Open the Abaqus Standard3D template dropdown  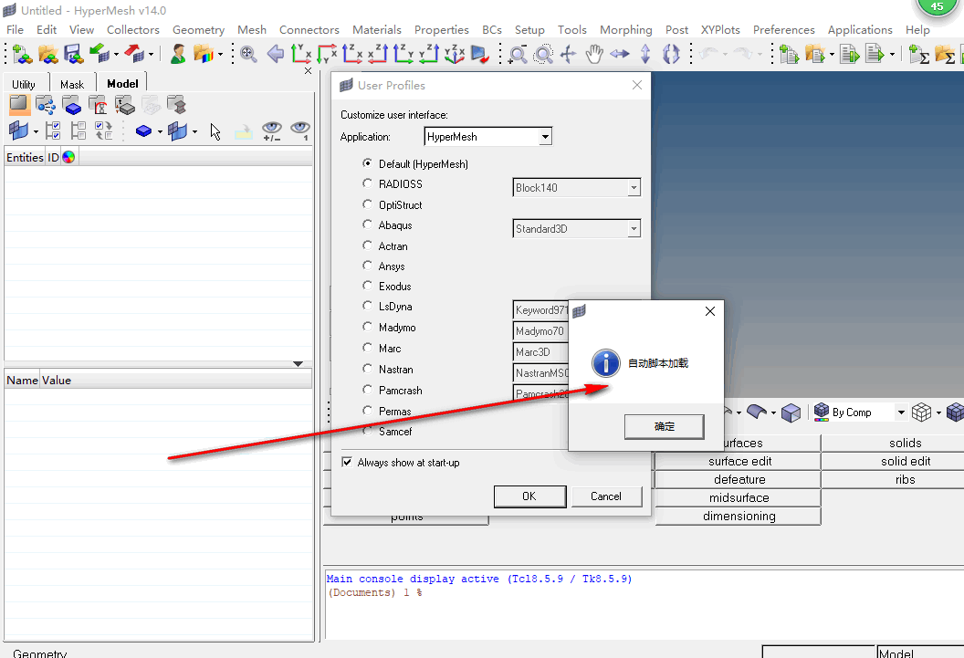[634, 229]
